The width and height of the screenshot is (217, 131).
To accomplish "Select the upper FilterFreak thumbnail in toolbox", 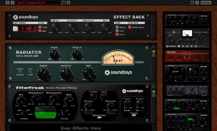I will click(x=187, y=105).
